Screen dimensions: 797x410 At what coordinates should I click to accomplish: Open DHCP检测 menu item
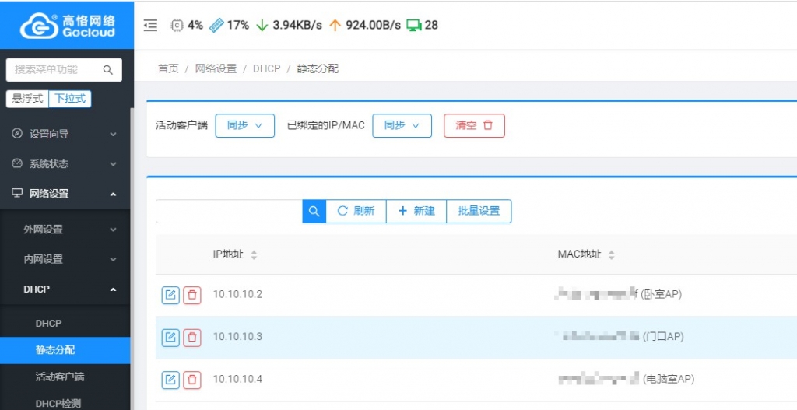[x=65, y=404]
